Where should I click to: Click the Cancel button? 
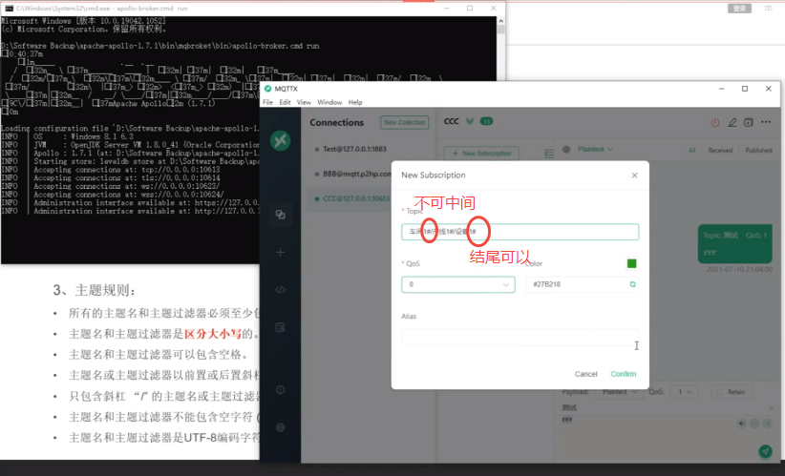coord(585,374)
